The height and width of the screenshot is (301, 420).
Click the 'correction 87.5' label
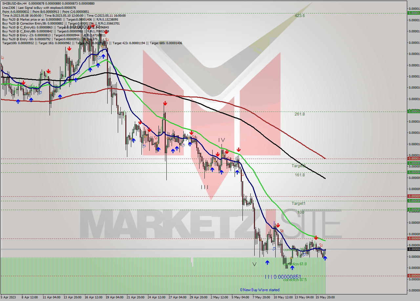pos(295,280)
